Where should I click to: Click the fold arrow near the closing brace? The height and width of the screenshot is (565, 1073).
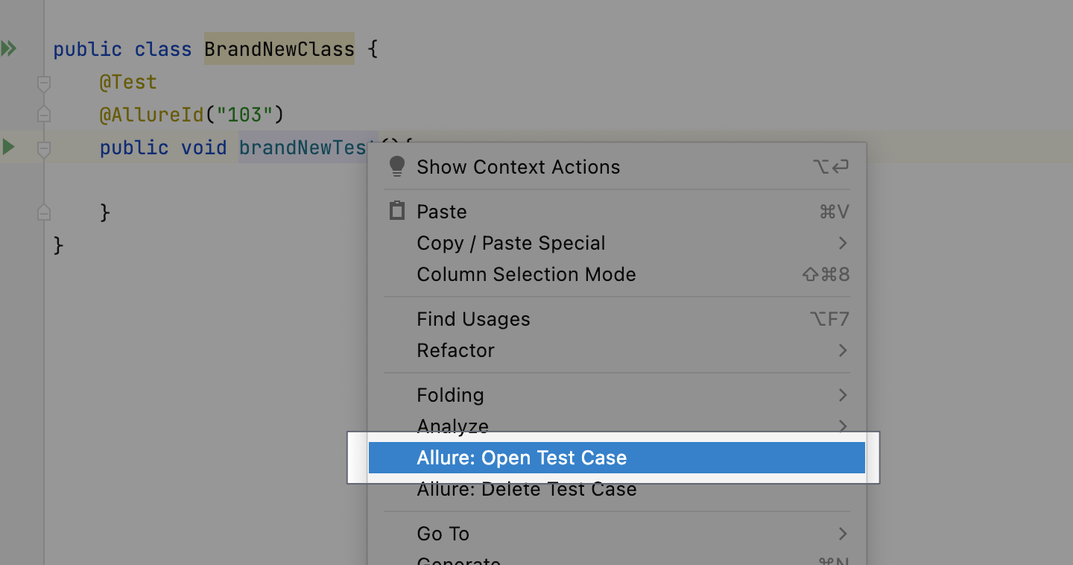tap(43, 212)
